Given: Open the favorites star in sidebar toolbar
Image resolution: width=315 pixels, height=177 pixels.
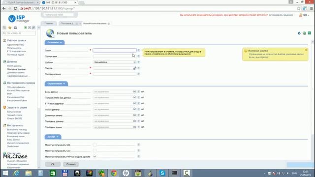Looking at the screenshot, I should [x=10, y=28].
